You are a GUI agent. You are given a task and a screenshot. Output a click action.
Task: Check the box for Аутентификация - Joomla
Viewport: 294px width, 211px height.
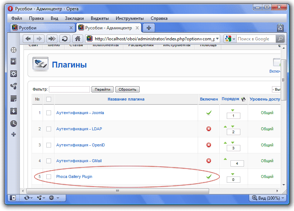tap(49, 113)
